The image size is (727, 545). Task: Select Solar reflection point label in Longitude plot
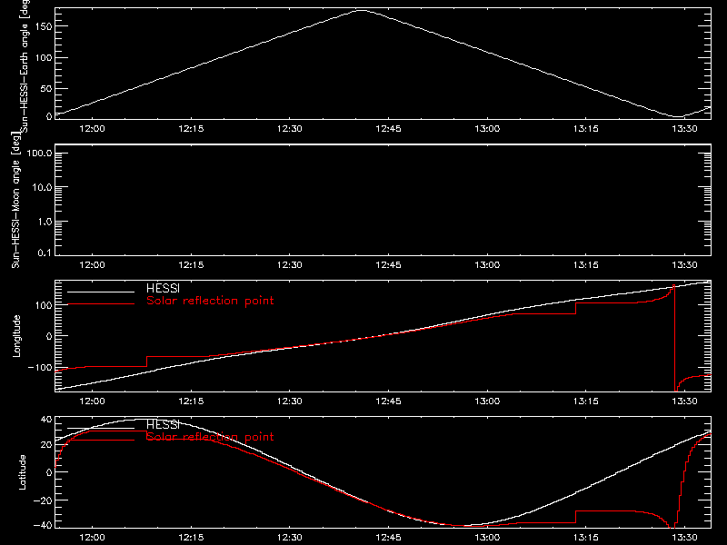click(x=210, y=301)
